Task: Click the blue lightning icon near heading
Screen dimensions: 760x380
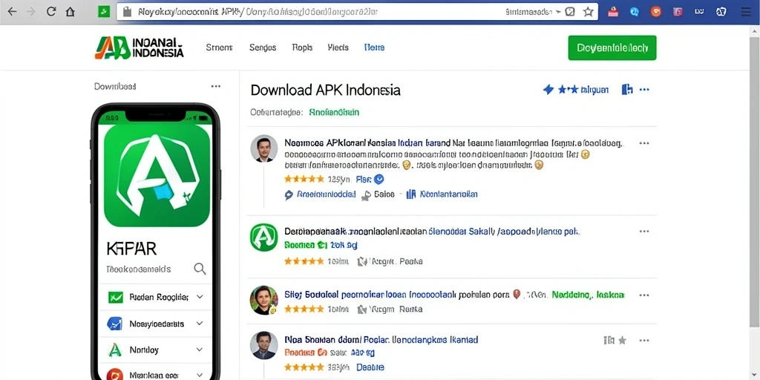Action: (x=548, y=90)
